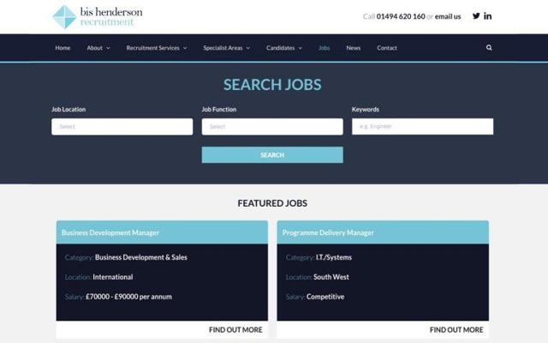Click the Keywords input field
This screenshot has height=343, width=548.
click(x=422, y=127)
